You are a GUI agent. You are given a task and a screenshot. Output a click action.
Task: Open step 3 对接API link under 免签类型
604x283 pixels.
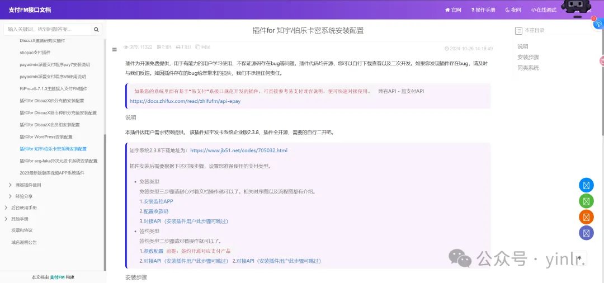pyautogui.click(x=186, y=221)
